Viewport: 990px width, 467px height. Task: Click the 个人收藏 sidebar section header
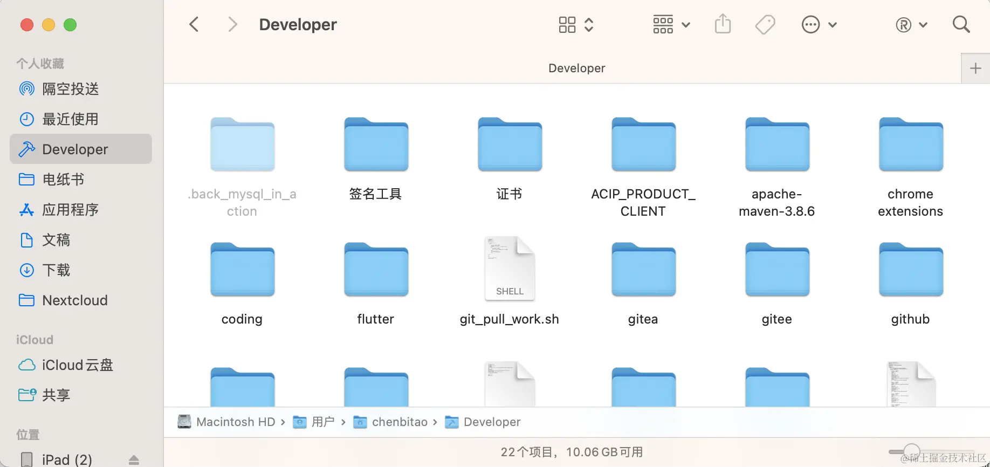40,64
